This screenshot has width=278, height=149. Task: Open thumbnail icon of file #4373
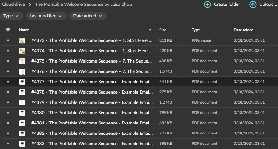[x=22, y=41]
